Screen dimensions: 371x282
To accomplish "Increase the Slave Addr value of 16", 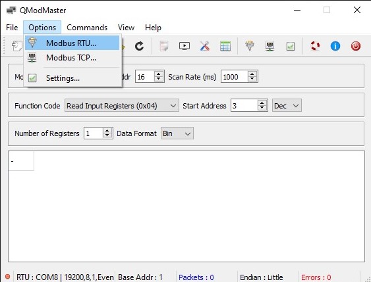I will [x=159, y=74].
